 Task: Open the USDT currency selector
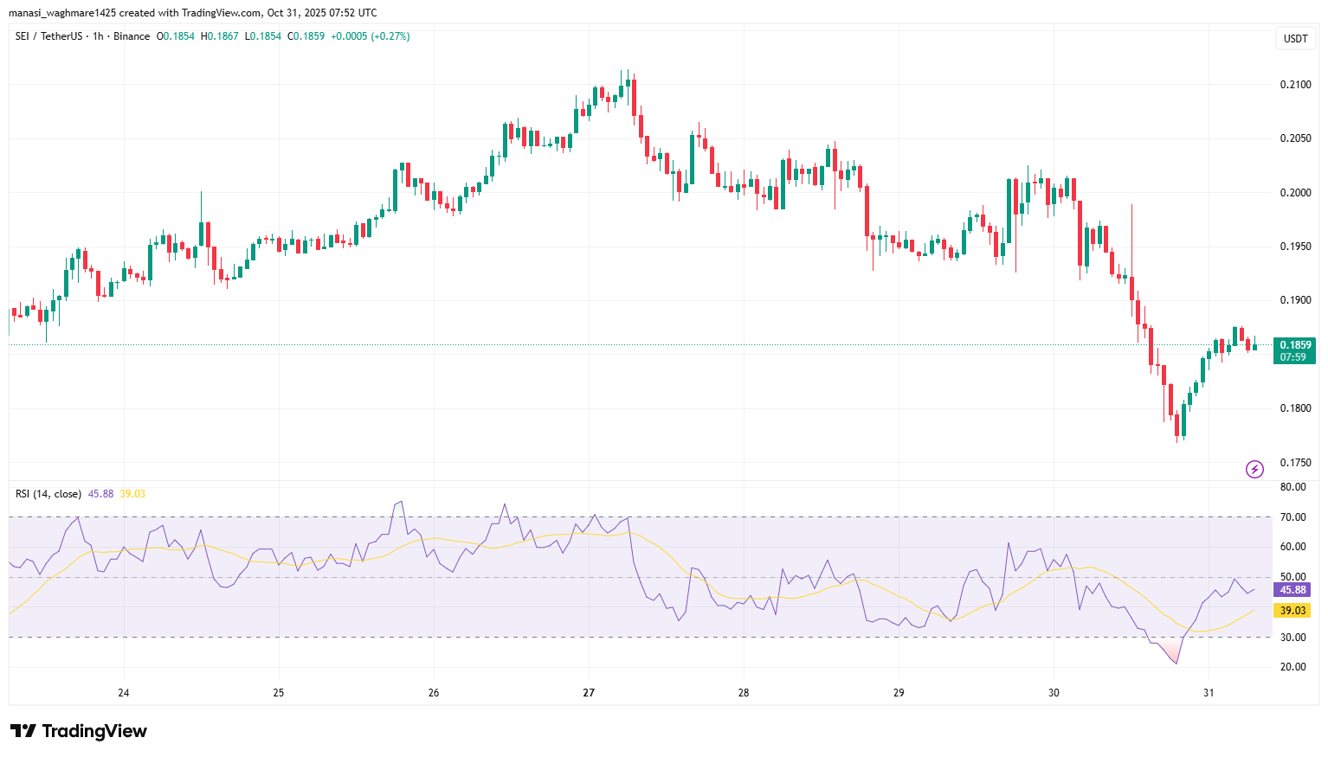point(1295,39)
